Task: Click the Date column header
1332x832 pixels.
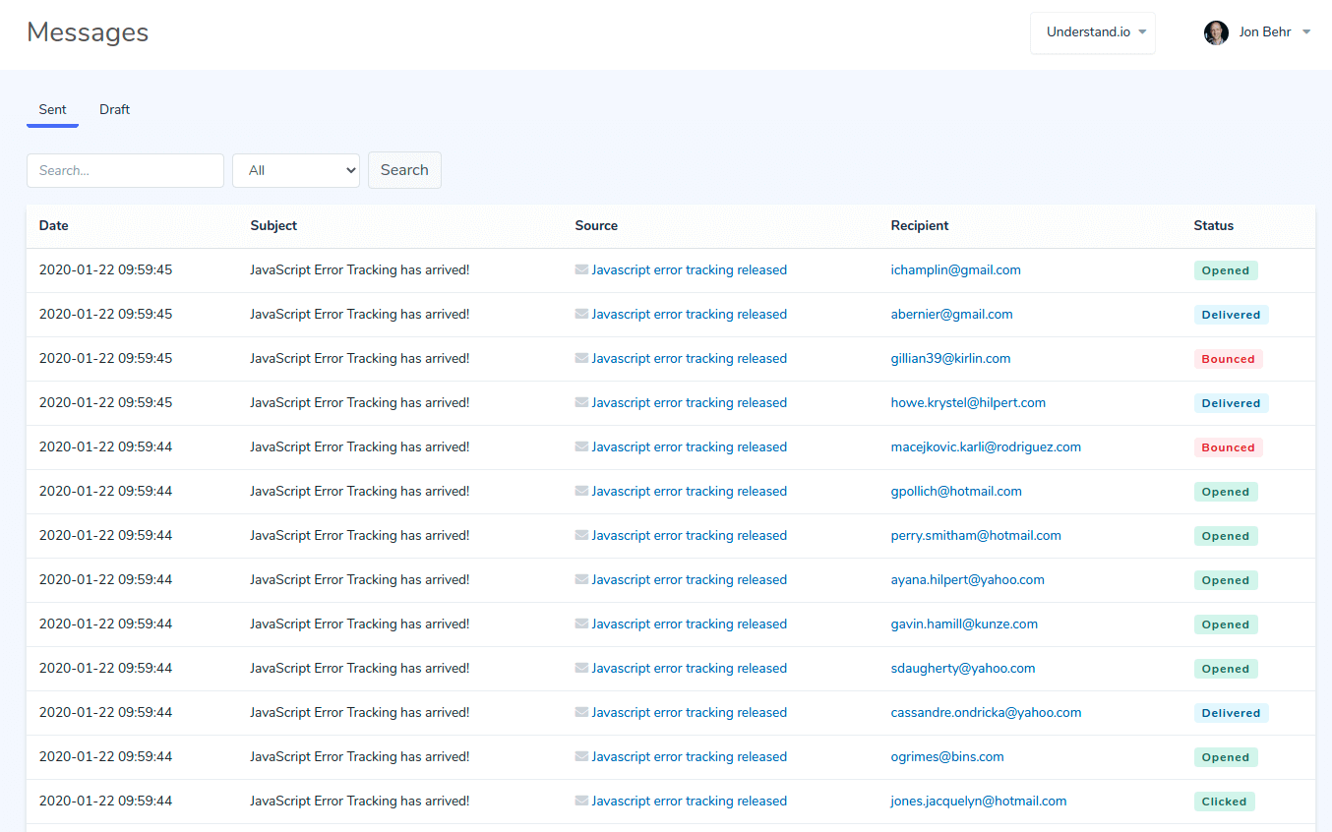Action: [x=54, y=225]
